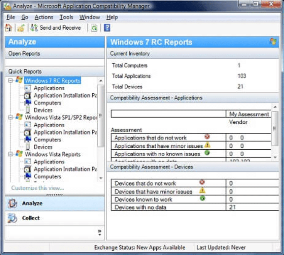Image resolution: width=284 pixels, height=255 pixels.
Task: Switch to the Collect navigation pane
Action: pyautogui.click(x=55, y=218)
